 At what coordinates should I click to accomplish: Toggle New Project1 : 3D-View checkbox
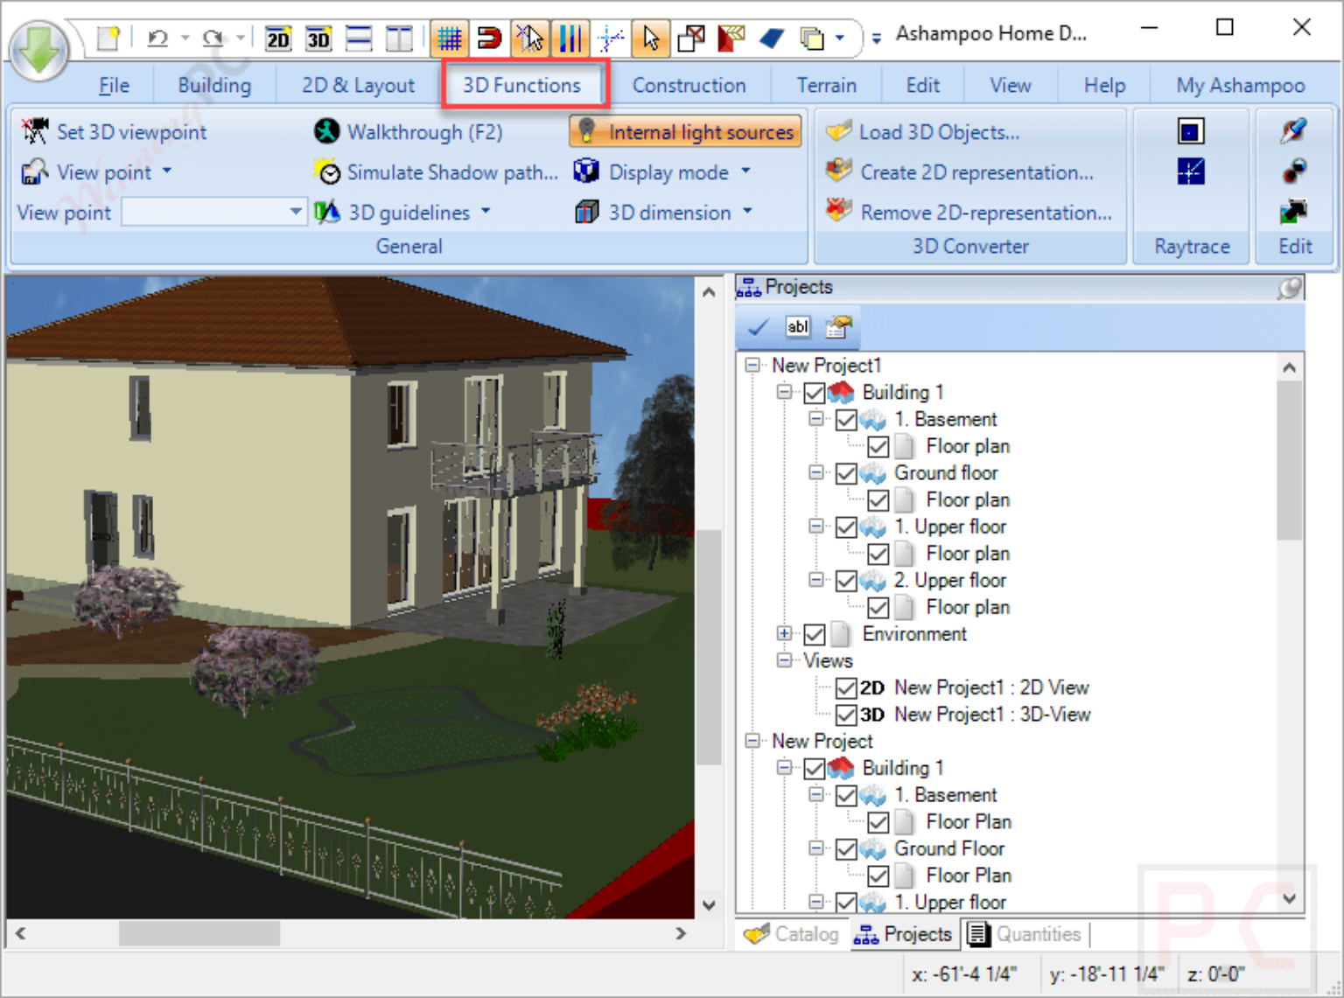pyautogui.click(x=846, y=715)
